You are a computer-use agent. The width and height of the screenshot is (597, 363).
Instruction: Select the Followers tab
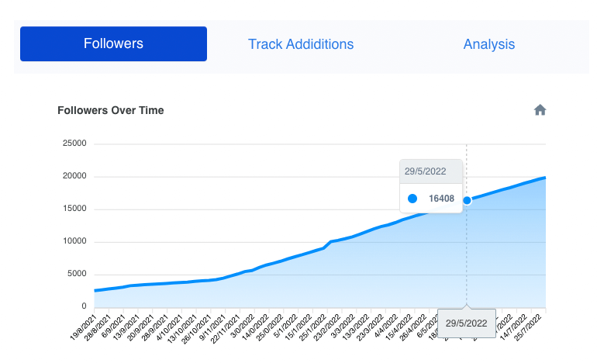point(113,43)
